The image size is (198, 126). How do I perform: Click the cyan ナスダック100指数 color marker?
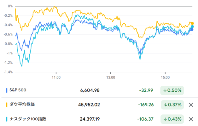pyautogui.click(x=7, y=119)
